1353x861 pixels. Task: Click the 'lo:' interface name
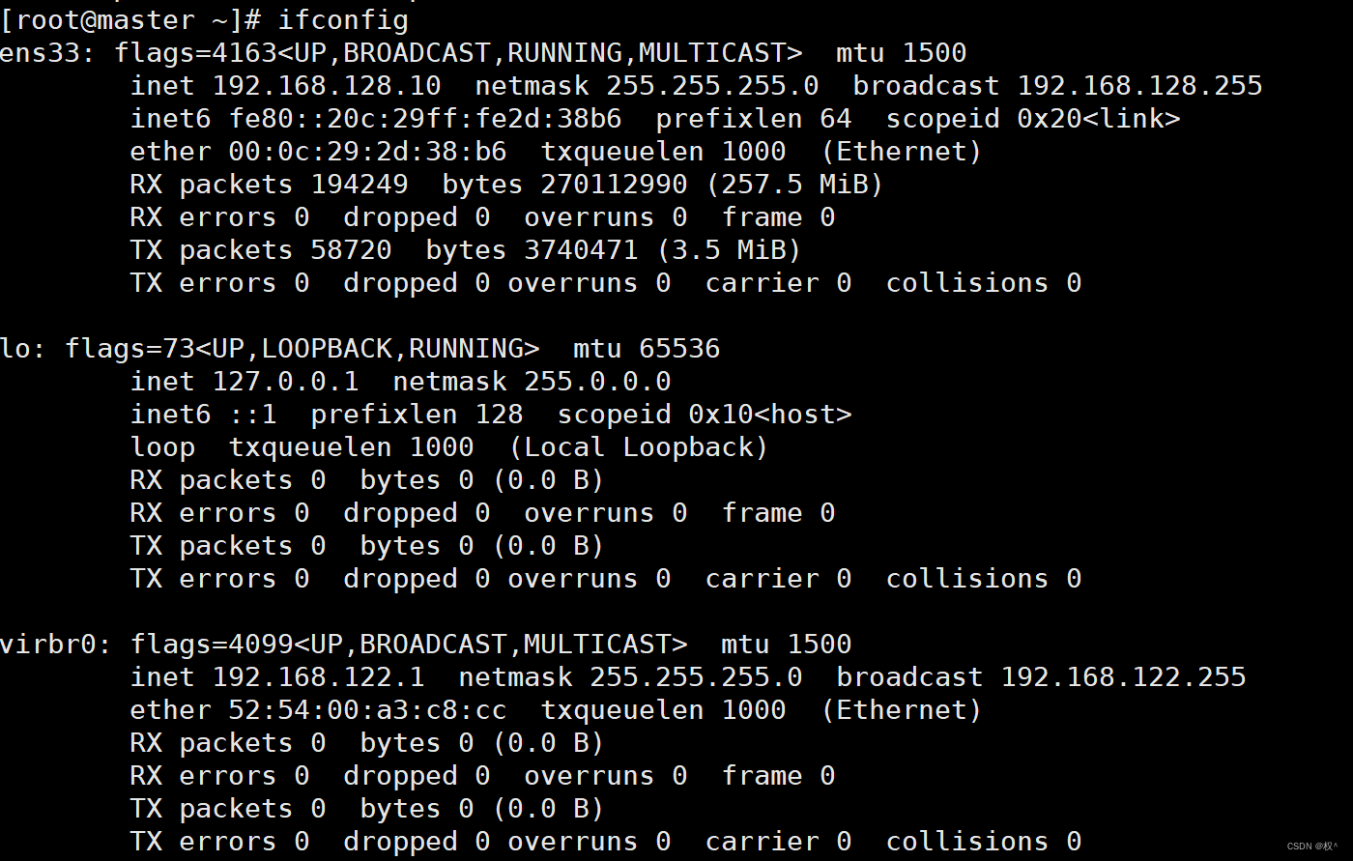pos(23,348)
